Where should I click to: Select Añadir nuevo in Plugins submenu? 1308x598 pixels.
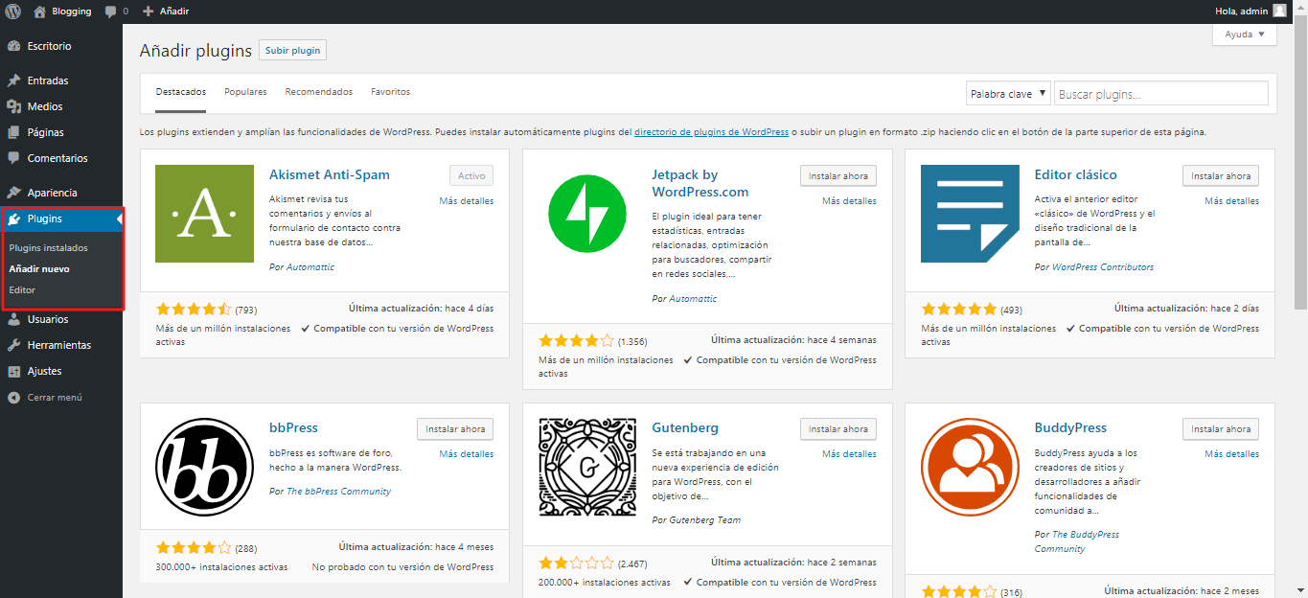click(39, 268)
